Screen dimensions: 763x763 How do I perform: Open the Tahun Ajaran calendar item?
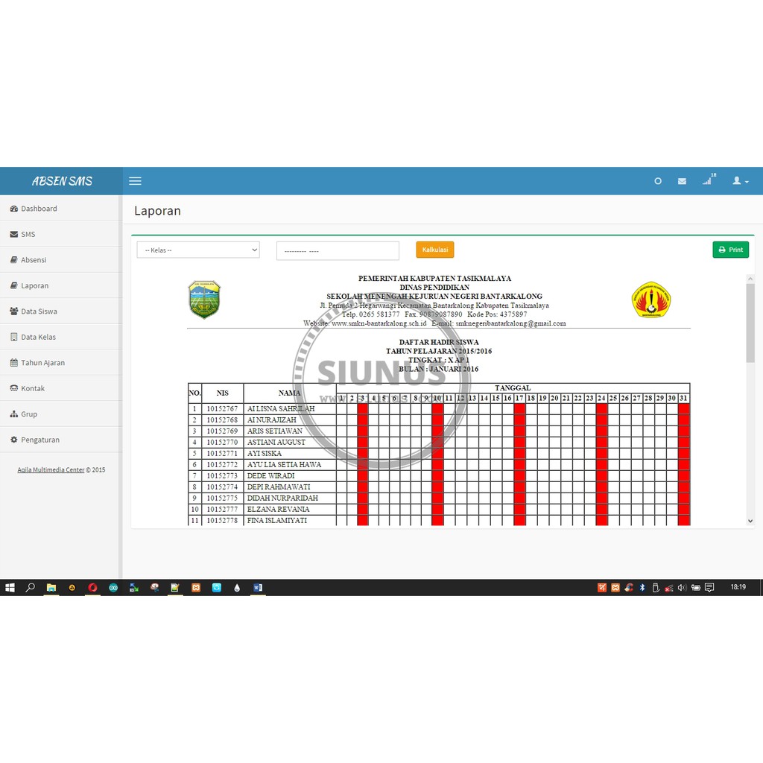click(42, 363)
